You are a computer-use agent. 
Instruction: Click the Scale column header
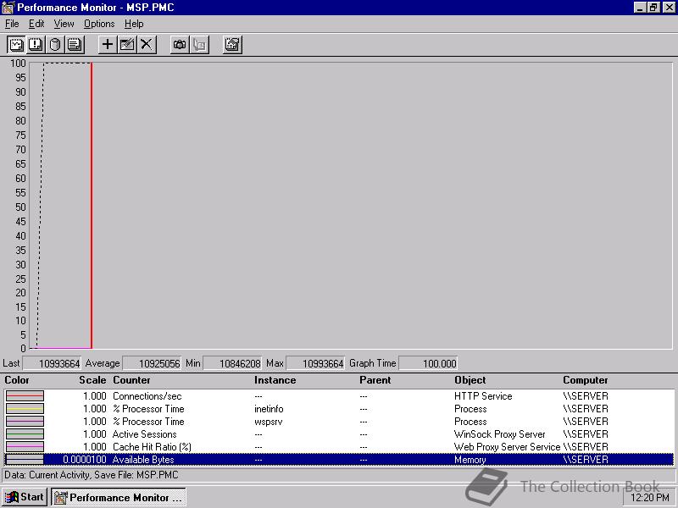[92, 380]
